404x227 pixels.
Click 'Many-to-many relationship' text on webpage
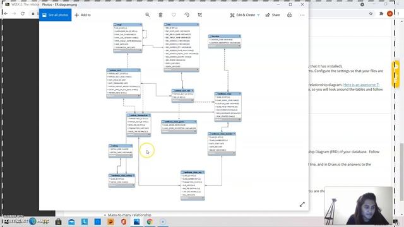tap(129, 214)
